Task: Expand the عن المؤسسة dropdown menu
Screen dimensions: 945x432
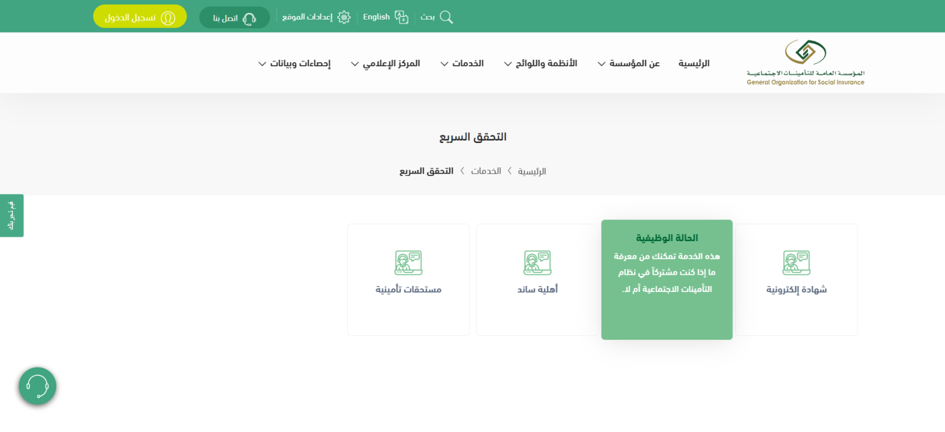Action: click(x=628, y=63)
